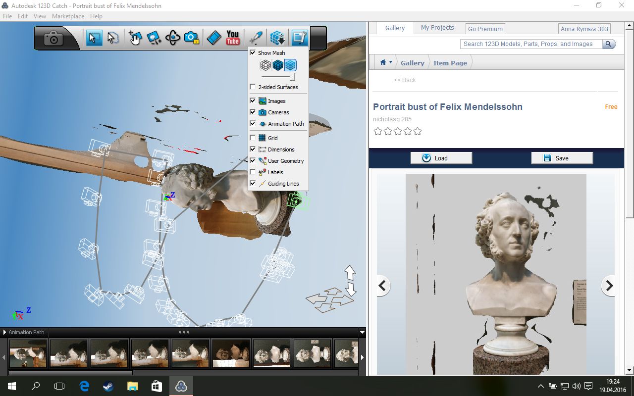This screenshot has width=634, height=396.
Task: Open the animation film strip tool
Action: [x=214, y=38]
